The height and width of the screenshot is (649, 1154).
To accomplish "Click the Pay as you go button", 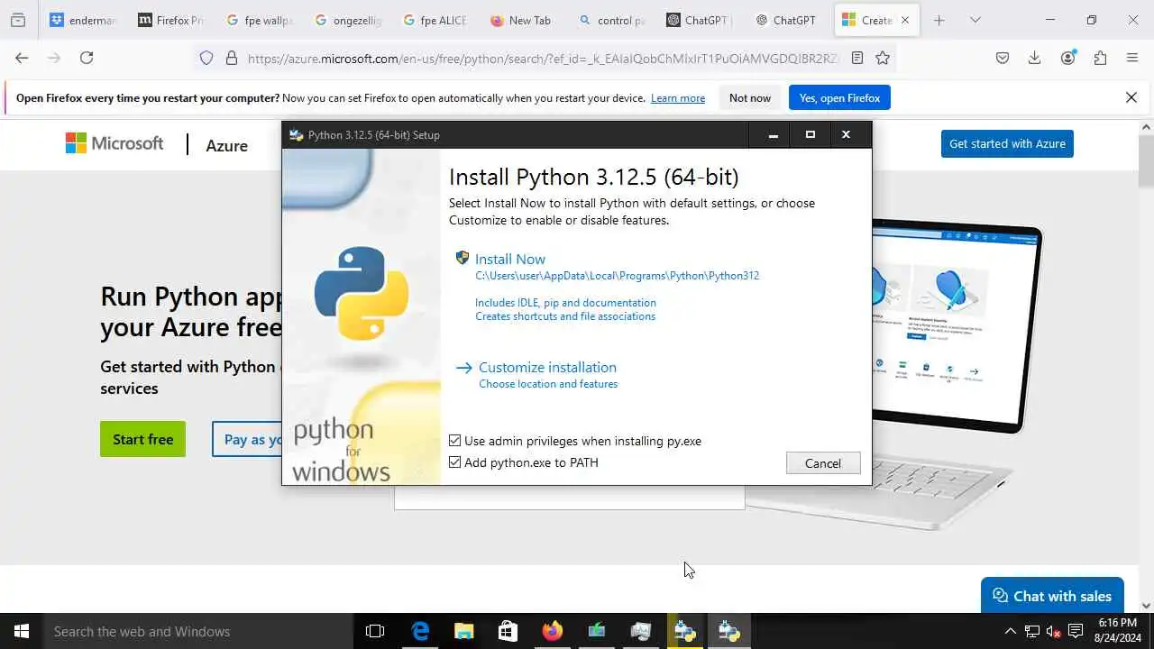I will click(248, 439).
